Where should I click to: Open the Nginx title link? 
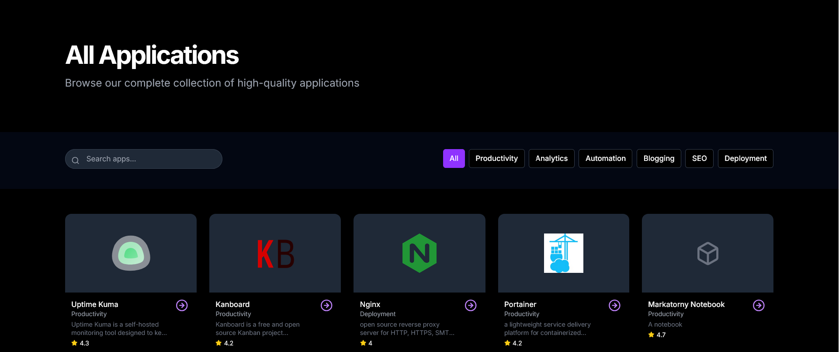[370, 304]
